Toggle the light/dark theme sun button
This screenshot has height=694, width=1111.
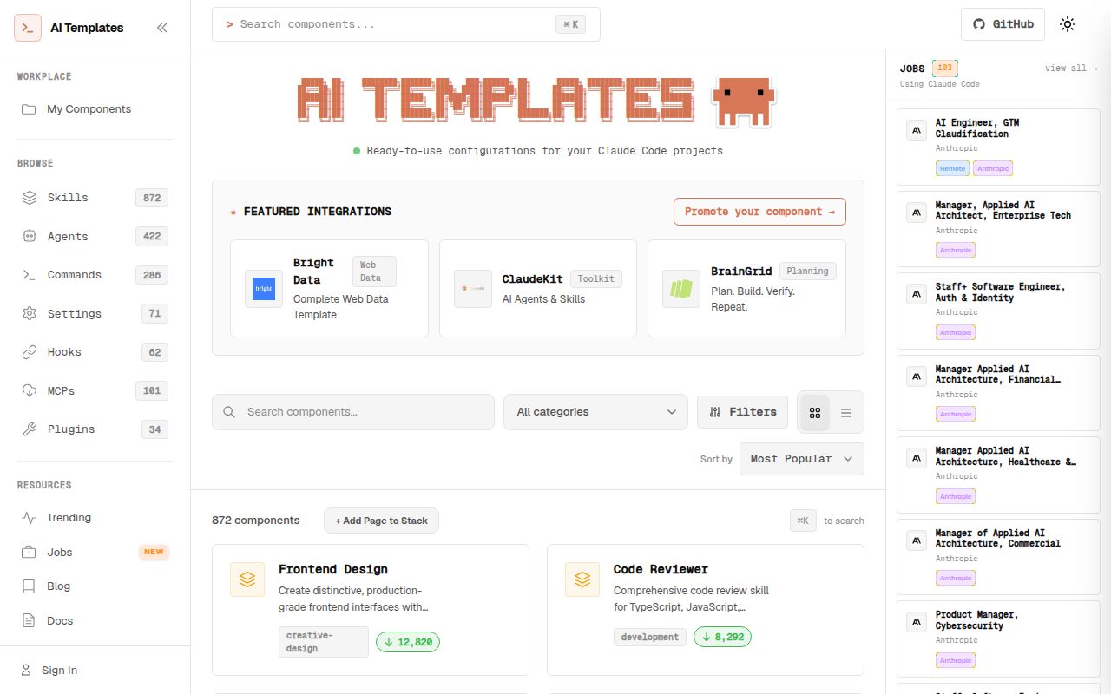pyautogui.click(x=1068, y=24)
